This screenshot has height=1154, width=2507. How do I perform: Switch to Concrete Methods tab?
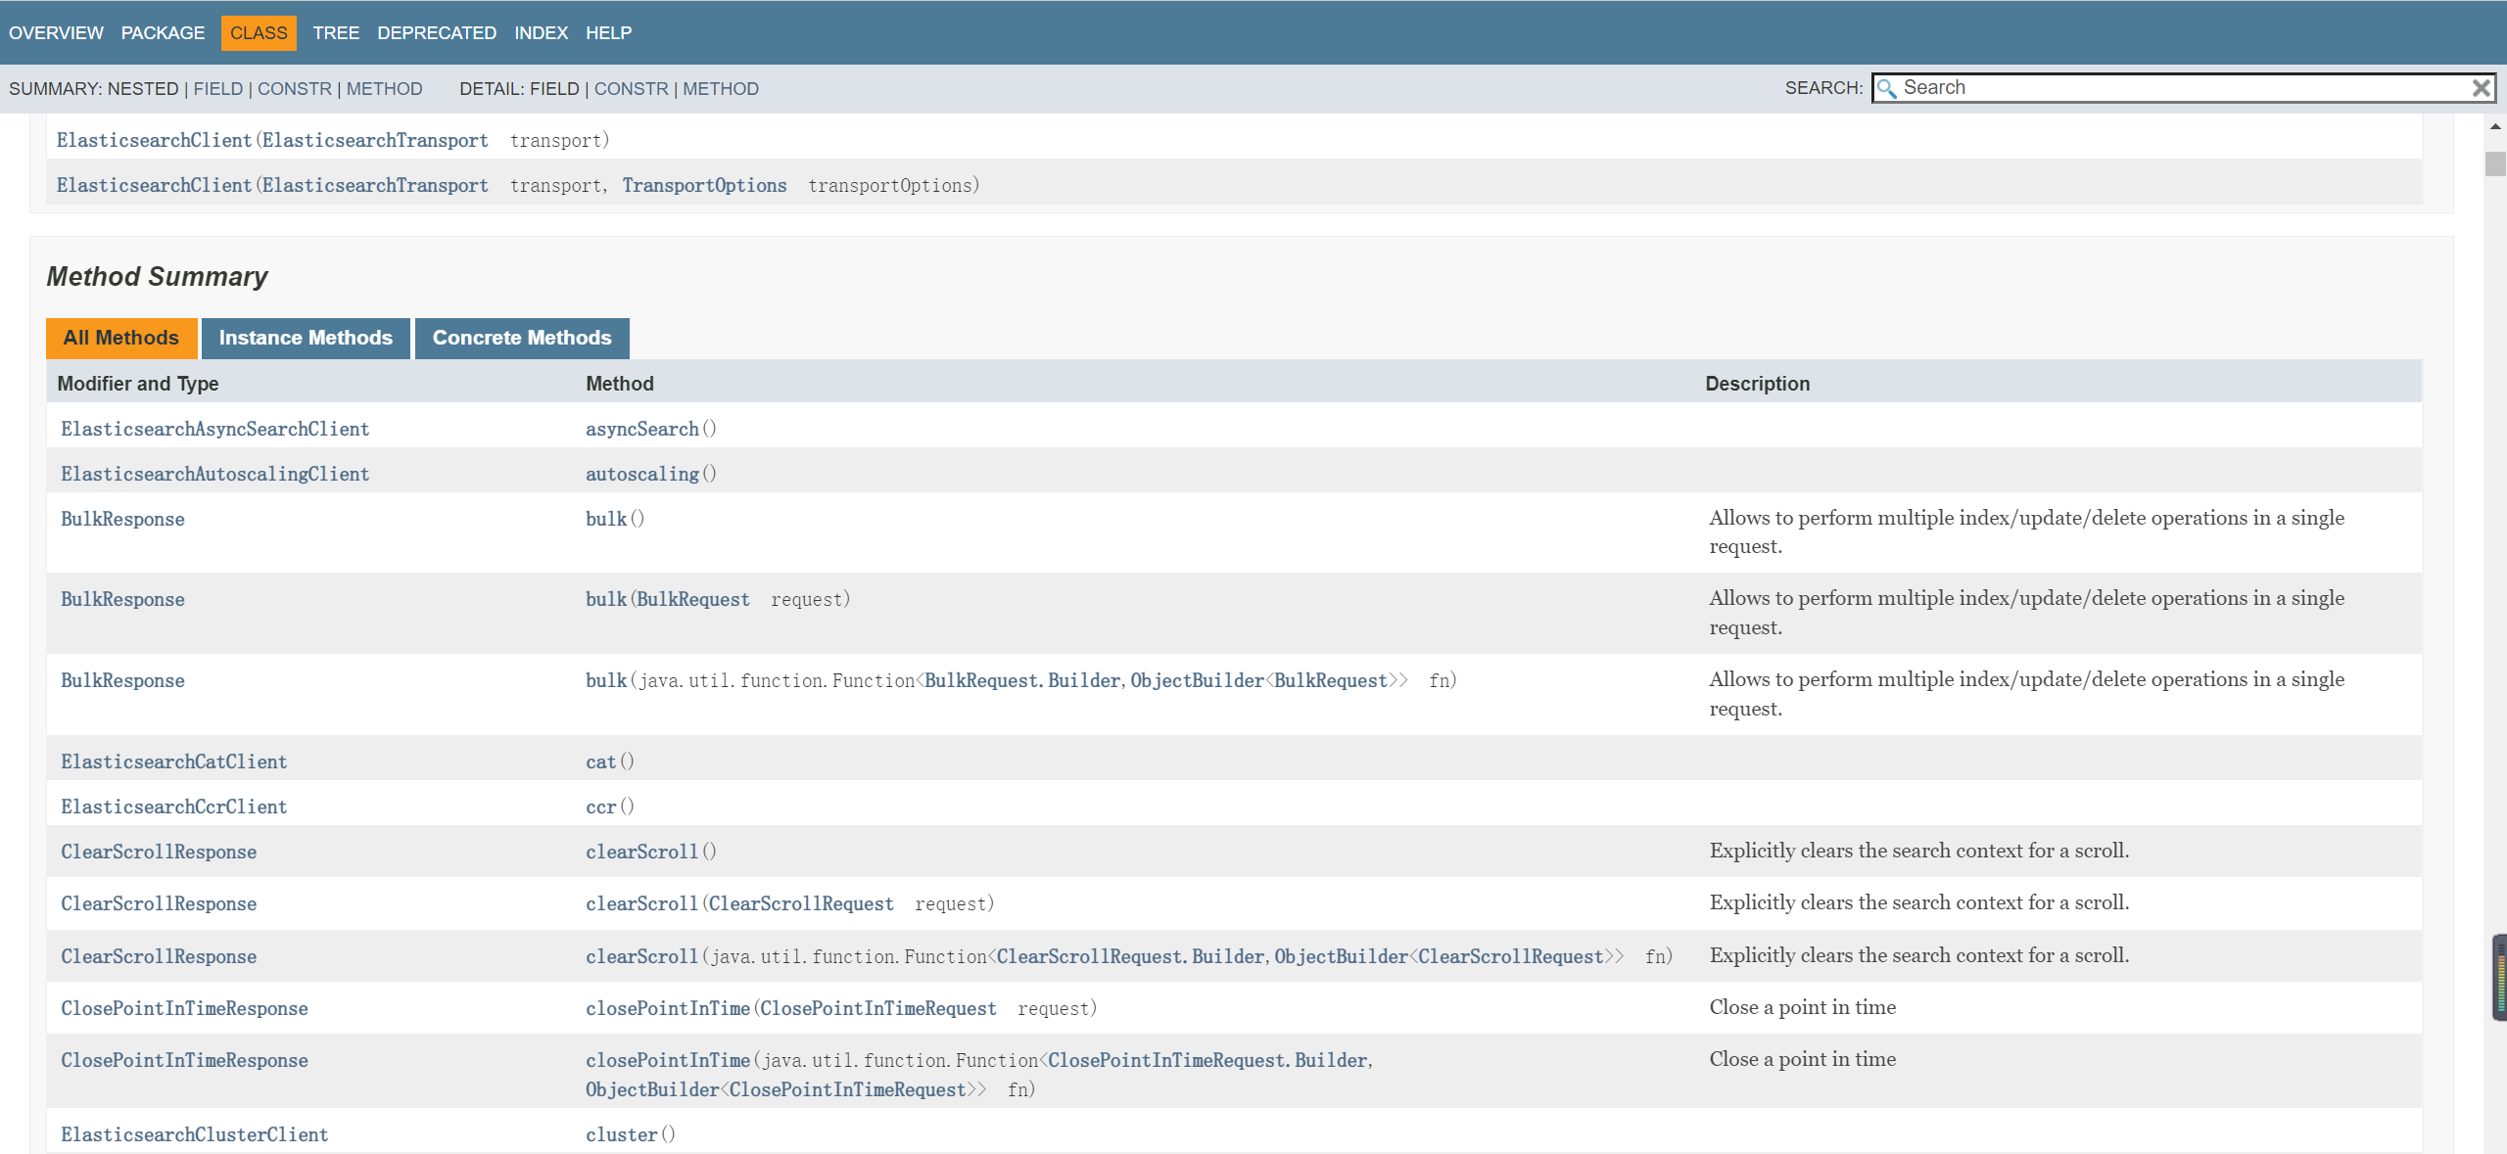[522, 338]
